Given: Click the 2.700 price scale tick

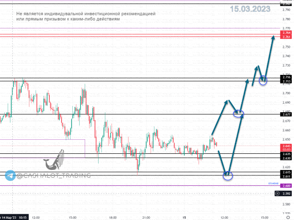Looking at the screenshot, I should pyautogui.click(x=286, y=93).
